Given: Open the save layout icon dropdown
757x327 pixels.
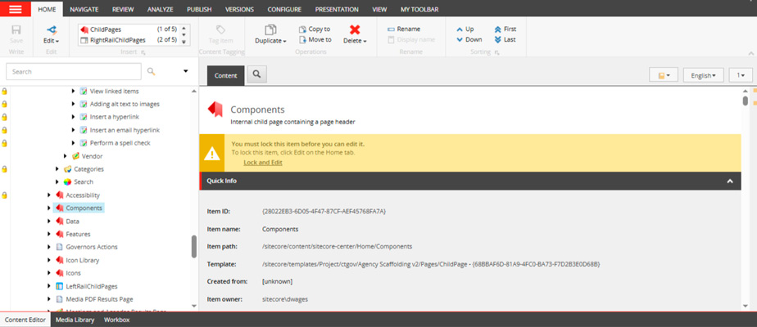Looking at the screenshot, I should tap(664, 75).
